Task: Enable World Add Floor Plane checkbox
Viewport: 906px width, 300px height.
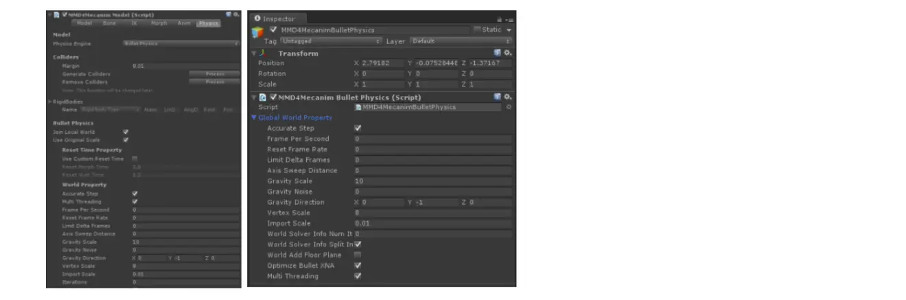Action: [358, 255]
